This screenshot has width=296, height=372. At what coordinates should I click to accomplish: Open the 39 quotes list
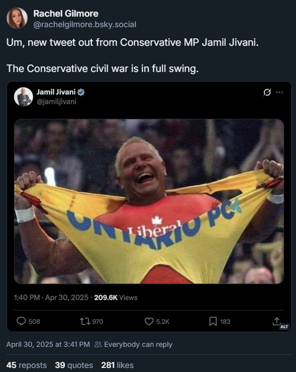(74, 365)
